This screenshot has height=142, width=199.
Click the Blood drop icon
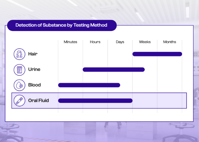19,85
